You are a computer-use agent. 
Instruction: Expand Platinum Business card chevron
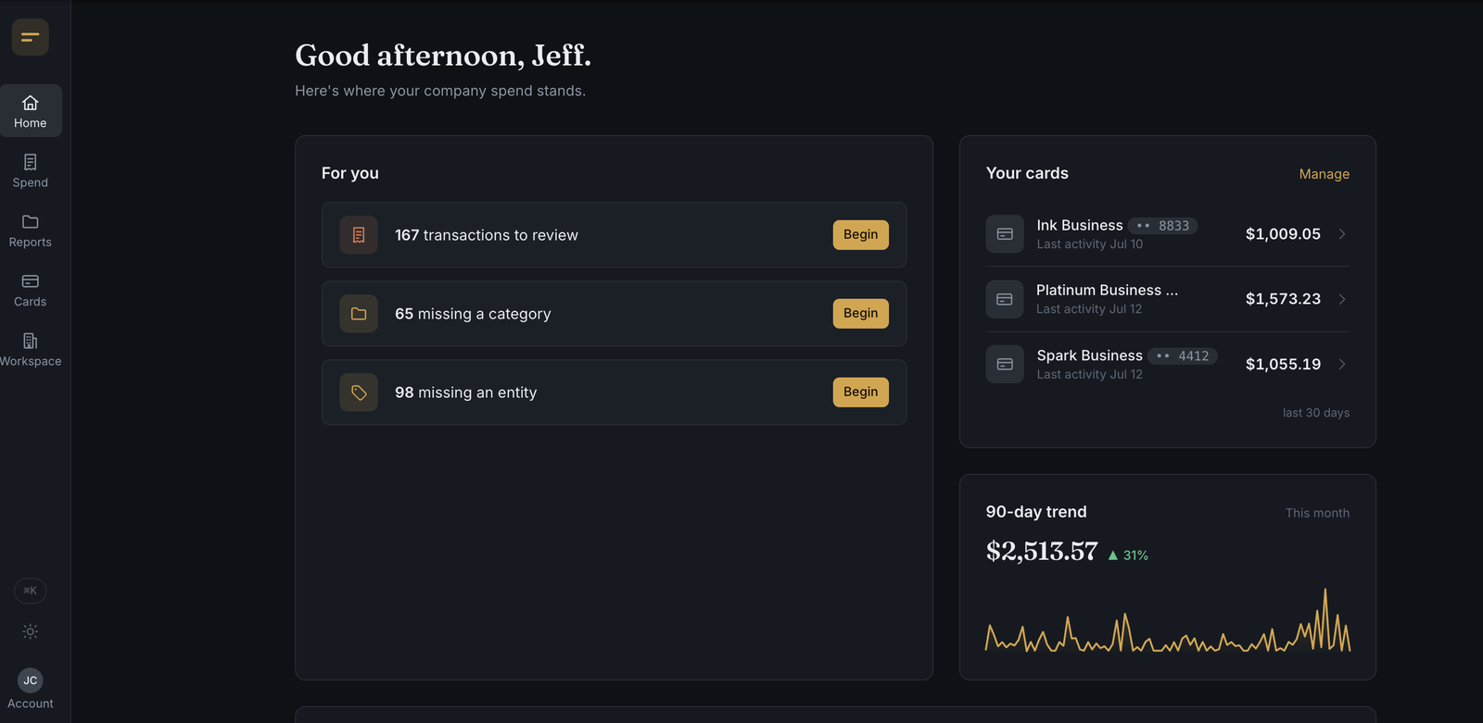point(1342,299)
